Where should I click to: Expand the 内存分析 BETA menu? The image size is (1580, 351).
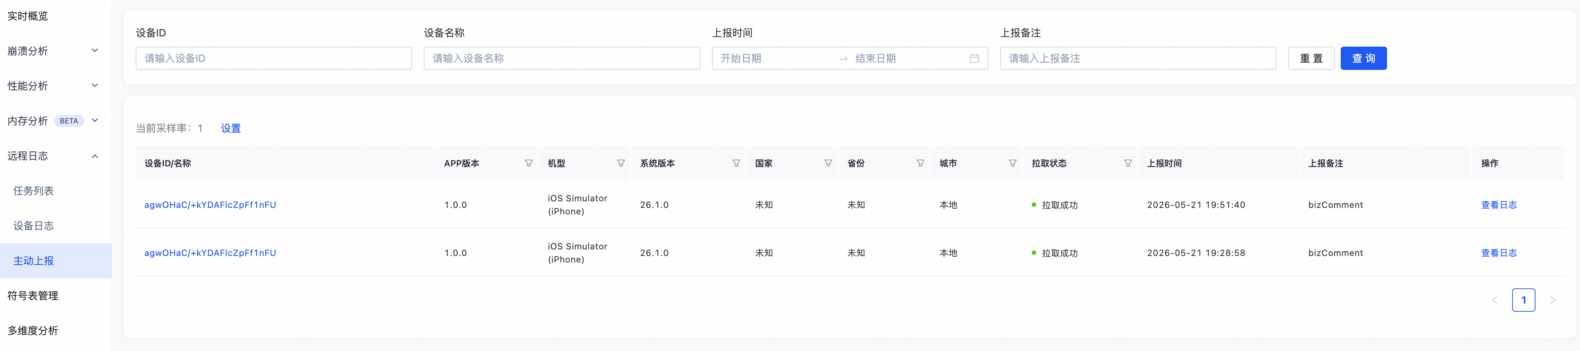(94, 121)
